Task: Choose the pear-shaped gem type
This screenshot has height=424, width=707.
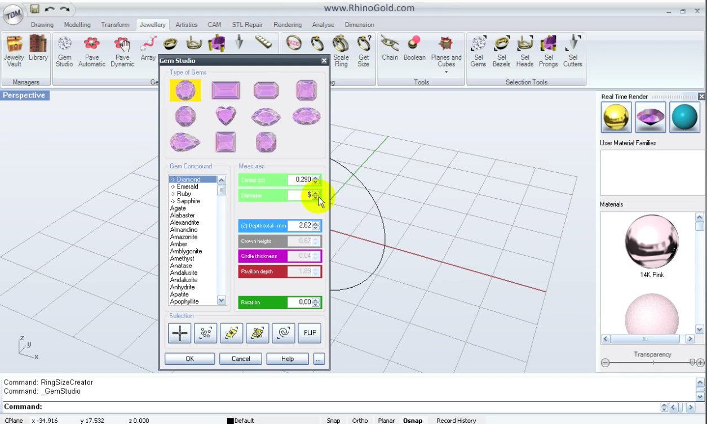Action: pyautogui.click(x=184, y=142)
